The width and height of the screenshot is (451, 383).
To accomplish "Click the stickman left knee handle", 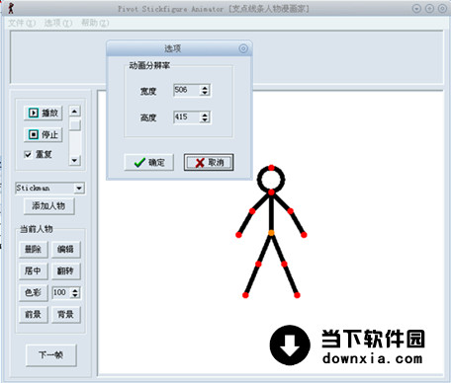I will point(258,265).
